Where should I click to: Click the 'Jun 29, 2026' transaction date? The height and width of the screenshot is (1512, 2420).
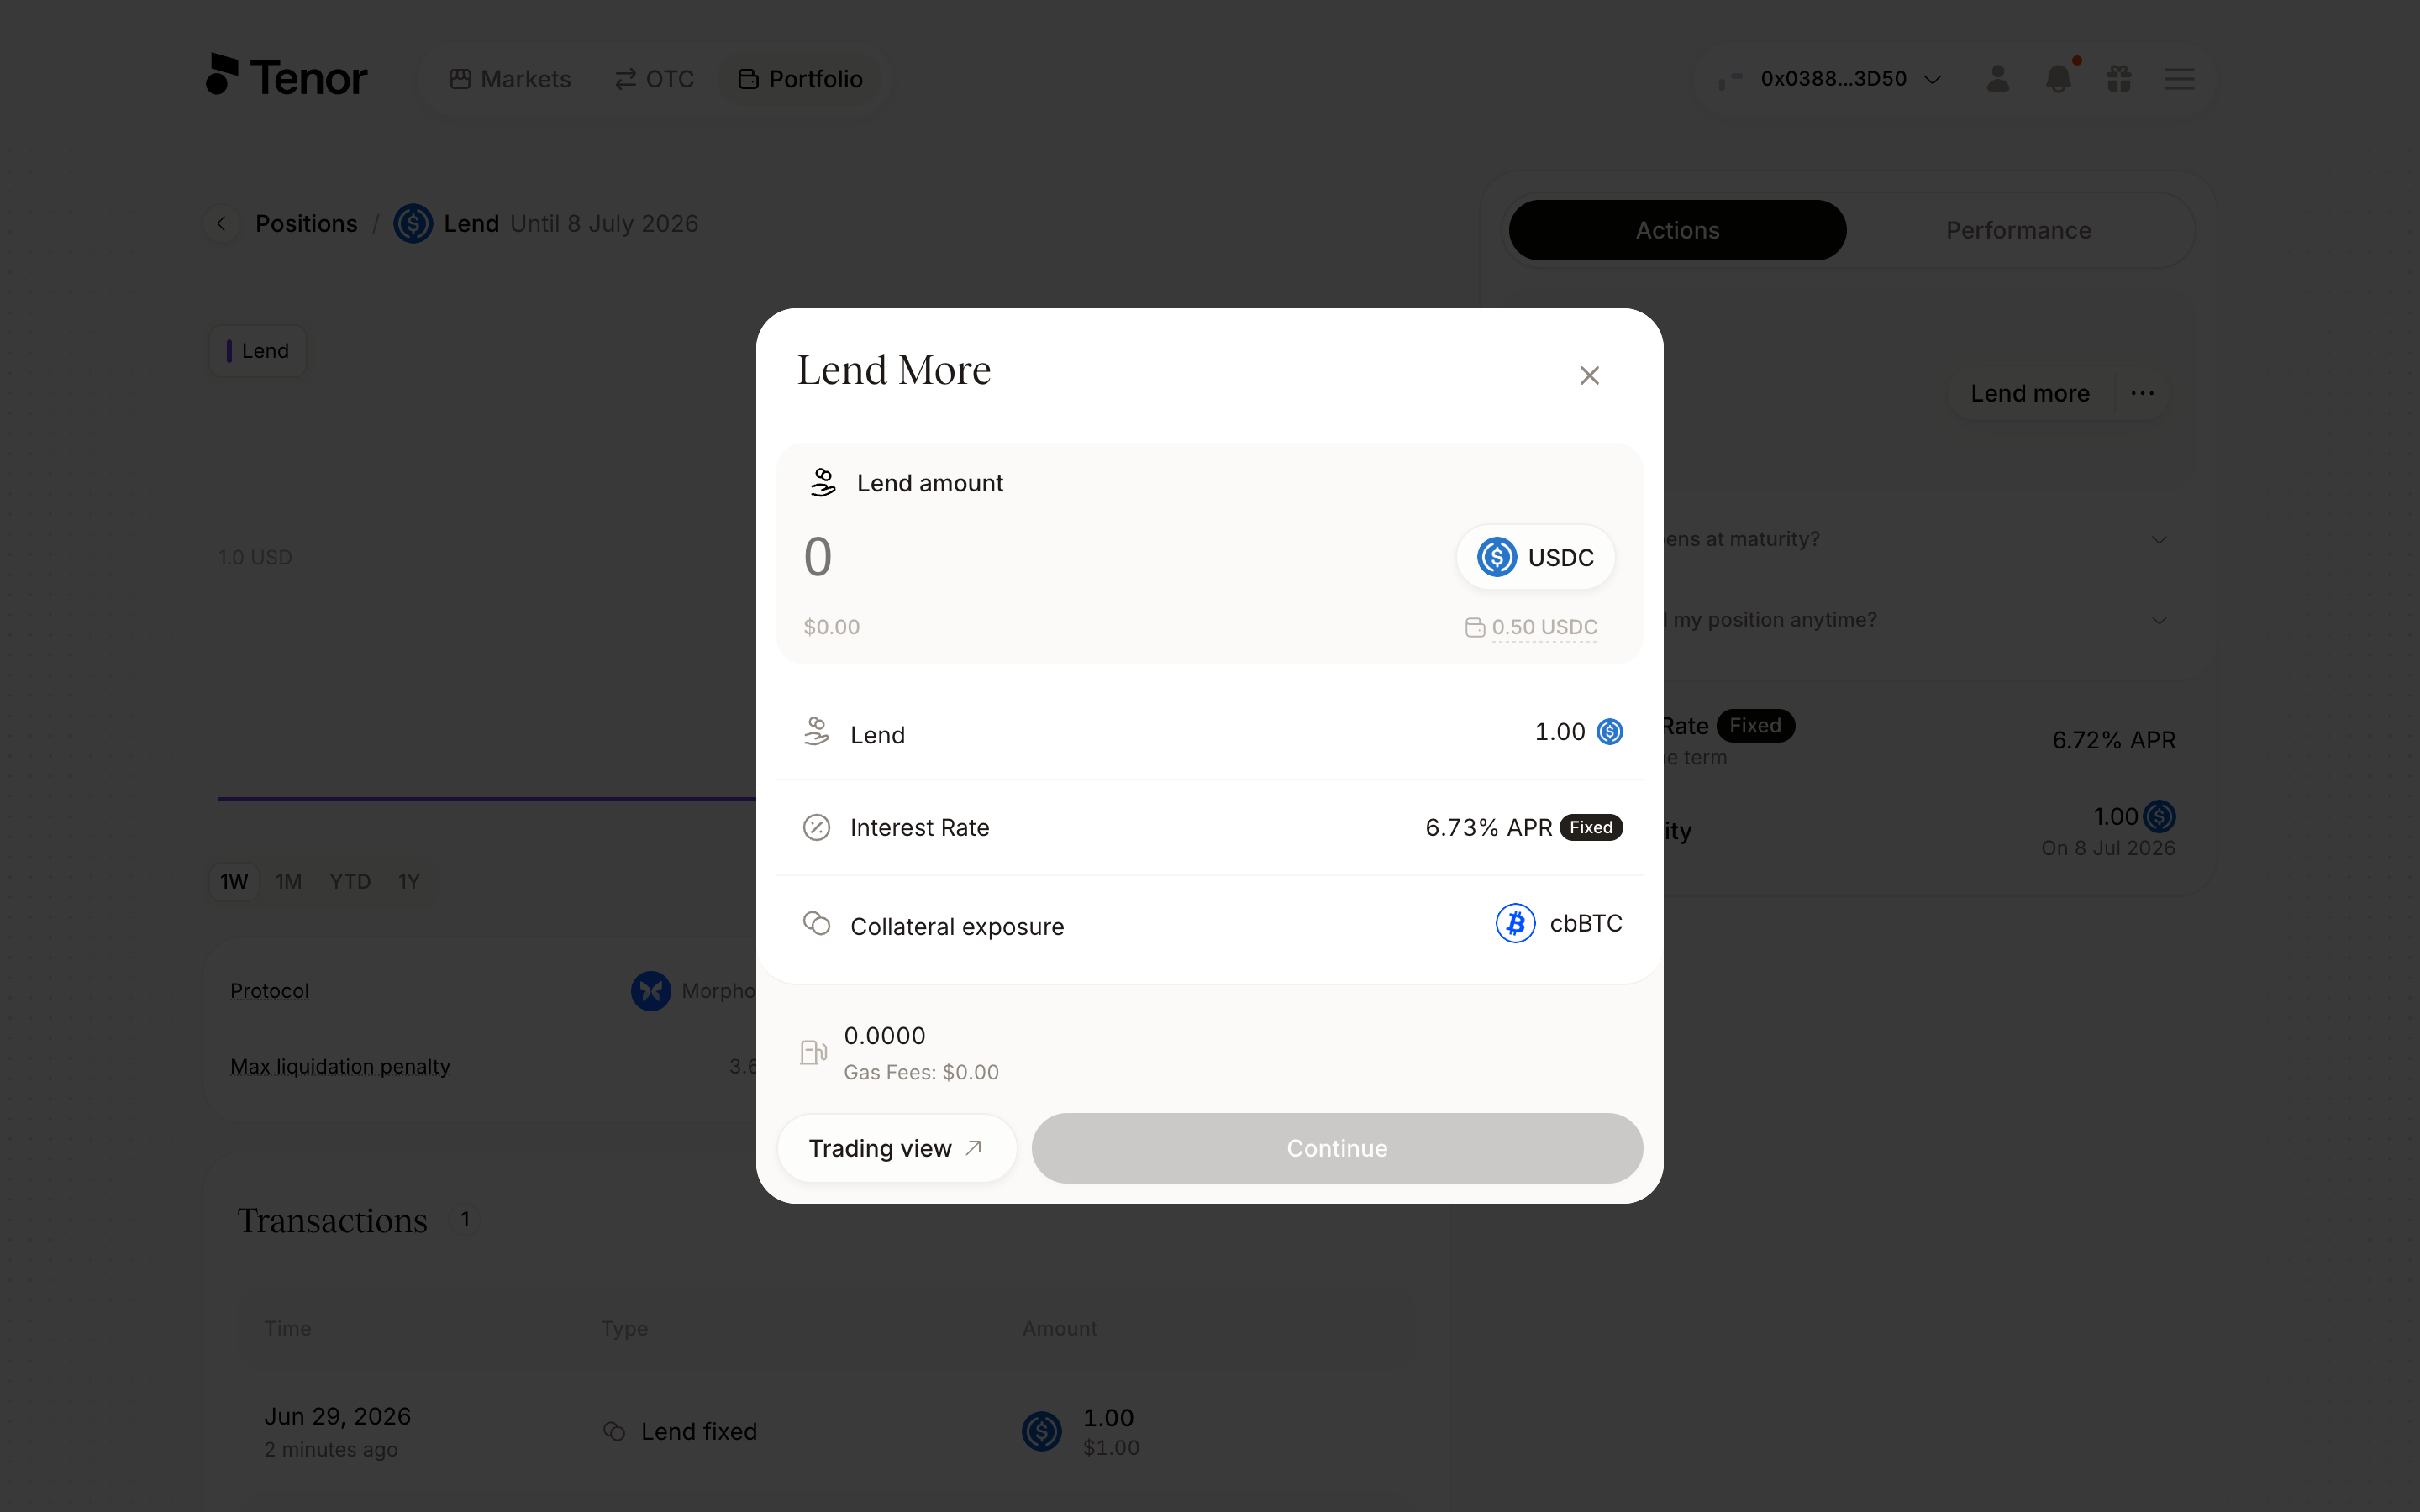(x=337, y=1416)
